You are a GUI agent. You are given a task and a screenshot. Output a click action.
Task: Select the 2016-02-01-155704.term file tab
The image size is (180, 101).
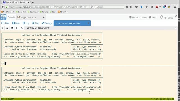pos(69,24)
